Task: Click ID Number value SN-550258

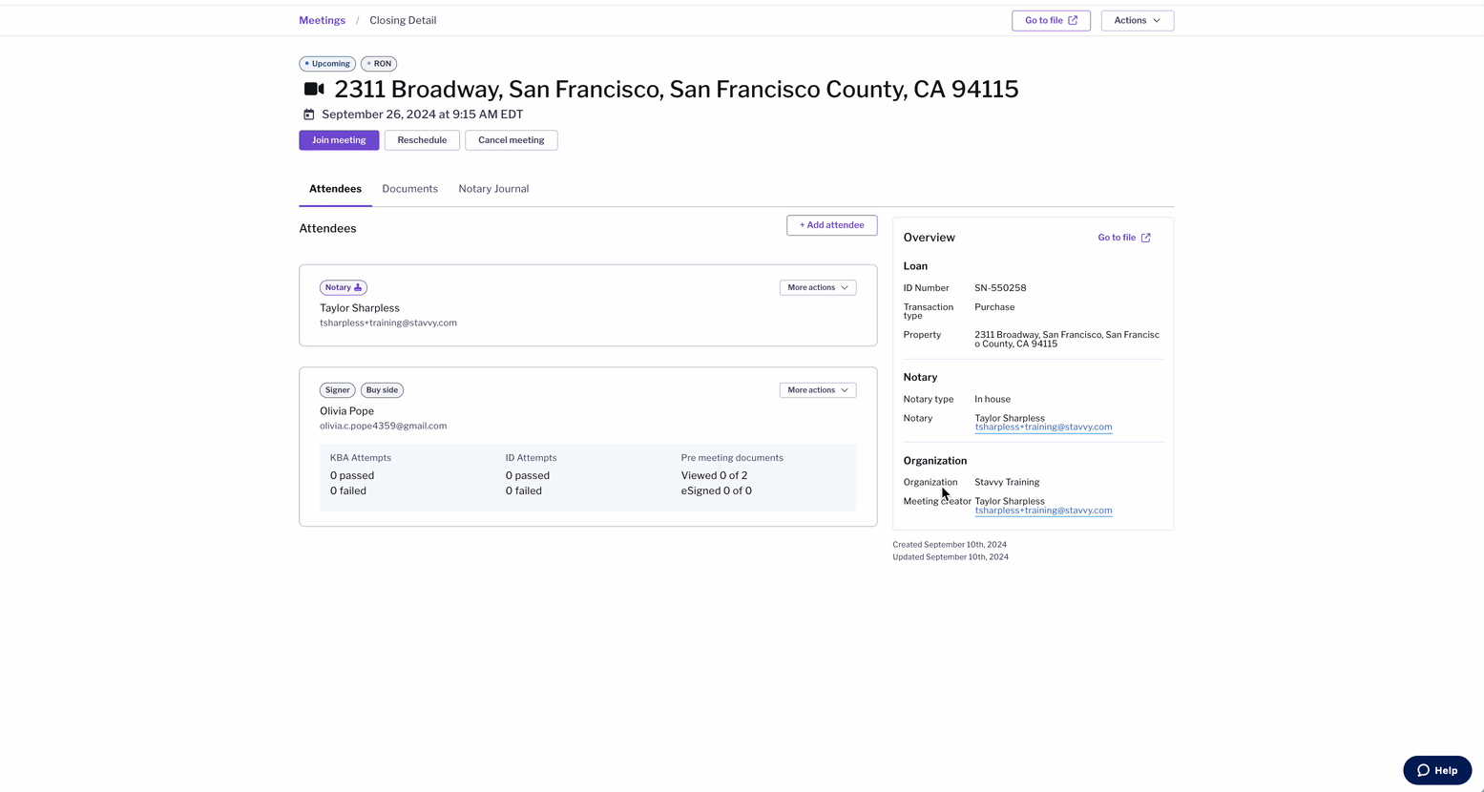Action: [1000, 288]
